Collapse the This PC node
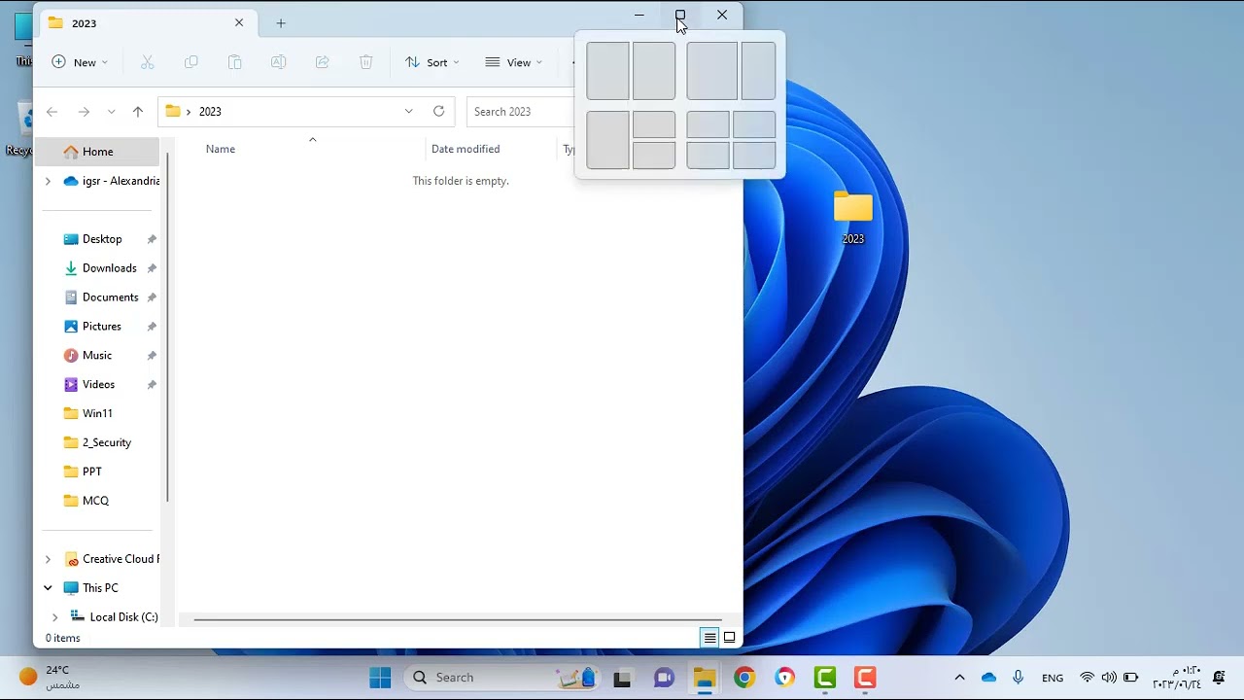This screenshot has width=1244, height=700. click(48, 588)
